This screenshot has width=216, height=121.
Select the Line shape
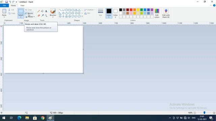pos(60,10)
